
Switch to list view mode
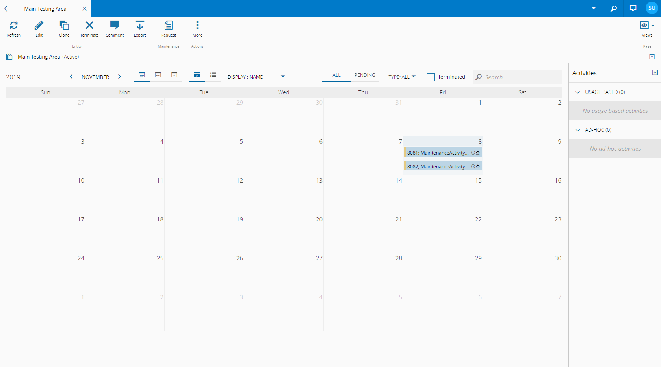click(213, 75)
